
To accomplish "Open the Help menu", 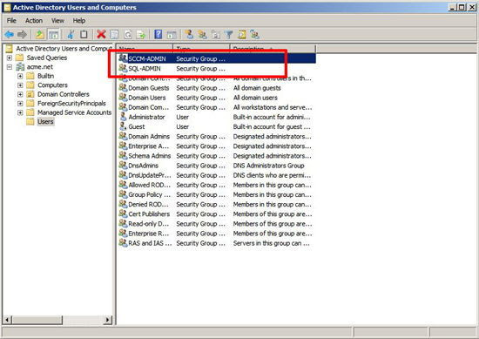I will coord(78,21).
